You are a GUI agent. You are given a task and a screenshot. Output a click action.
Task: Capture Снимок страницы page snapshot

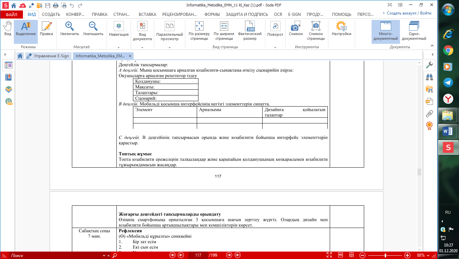(x=316, y=31)
